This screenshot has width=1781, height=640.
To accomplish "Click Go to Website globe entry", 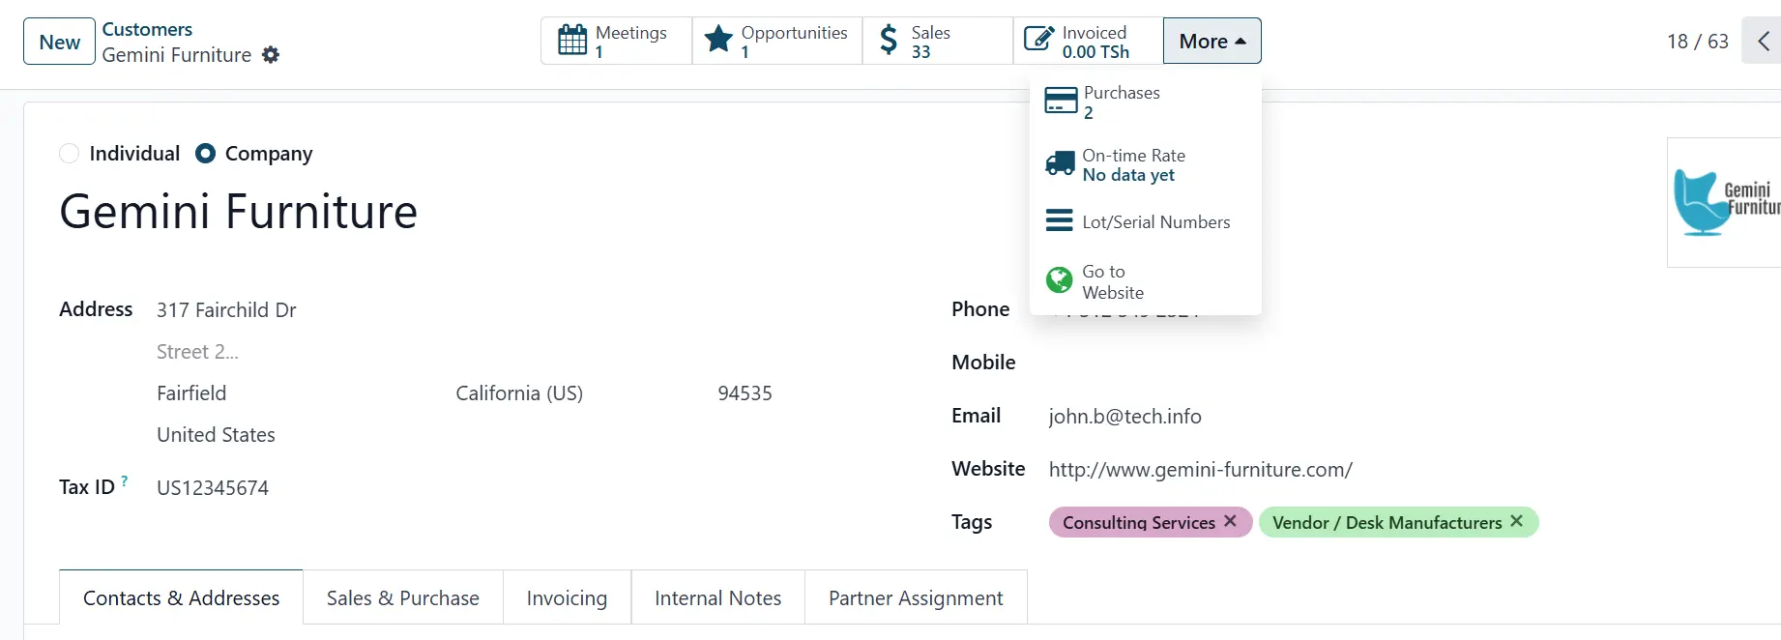I will tap(1112, 281).
